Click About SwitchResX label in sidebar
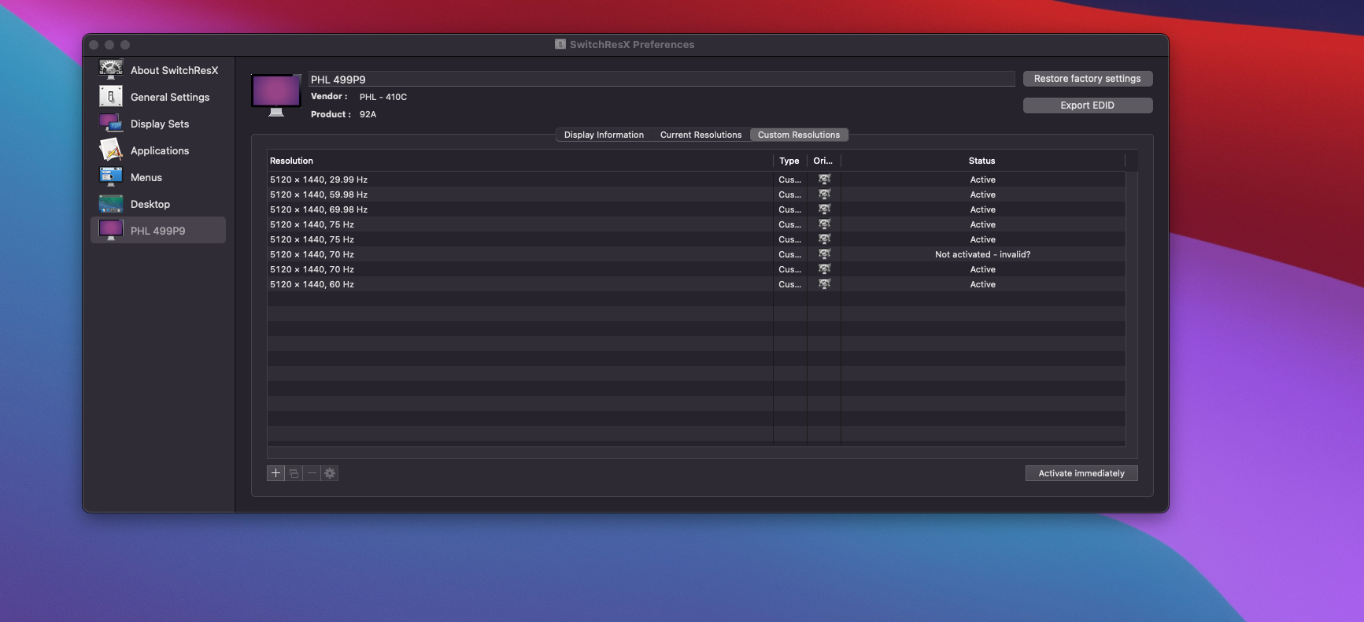This screenshot has height=622, width=1364. pos(174,70)
